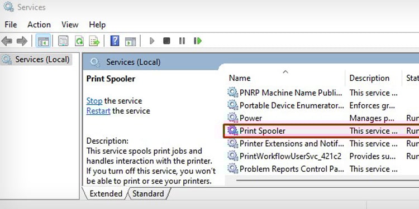Click the green Refresh toolbar icon
The height and width of the screenshot is (209, 419).
point(79,41)
